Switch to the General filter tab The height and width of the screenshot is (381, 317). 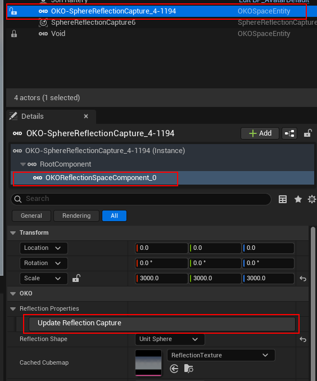(31, 216)
